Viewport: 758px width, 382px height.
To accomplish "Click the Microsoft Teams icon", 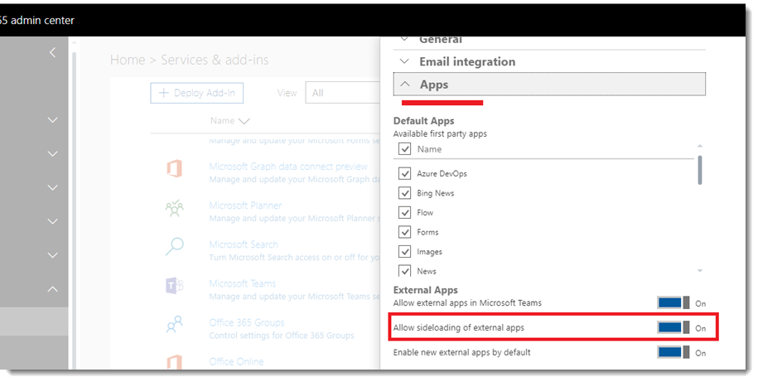I will coord(174,287).
